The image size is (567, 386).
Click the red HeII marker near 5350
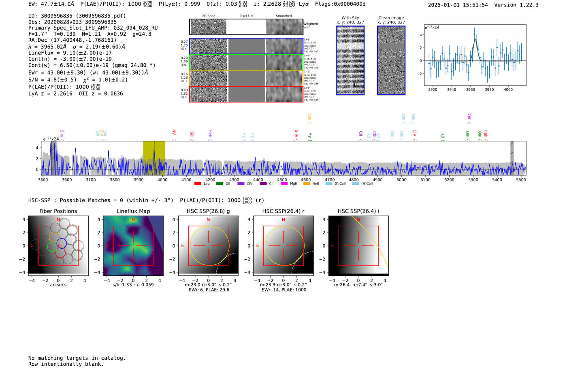486,135
